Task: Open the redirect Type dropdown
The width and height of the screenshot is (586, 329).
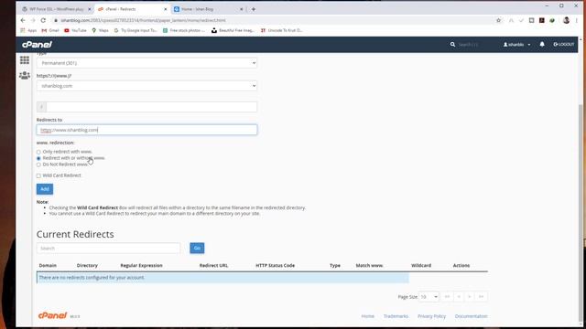Action: [146, 63]
